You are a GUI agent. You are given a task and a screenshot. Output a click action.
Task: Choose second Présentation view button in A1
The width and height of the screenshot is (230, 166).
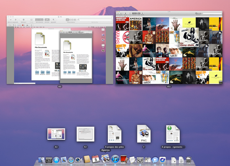point(70,20)
